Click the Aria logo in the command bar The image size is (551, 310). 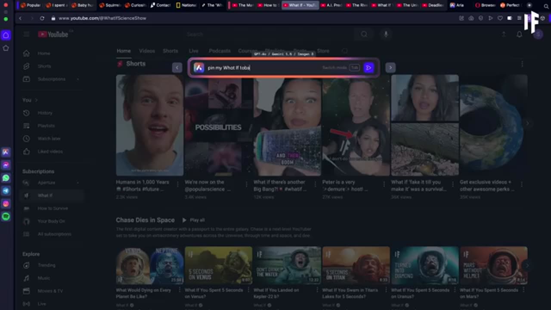[198, 68]
